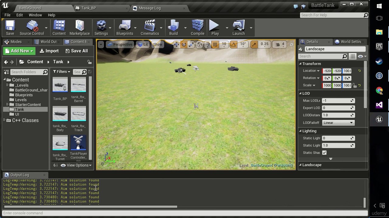Open the Window menu

click(x=35, y=15)
